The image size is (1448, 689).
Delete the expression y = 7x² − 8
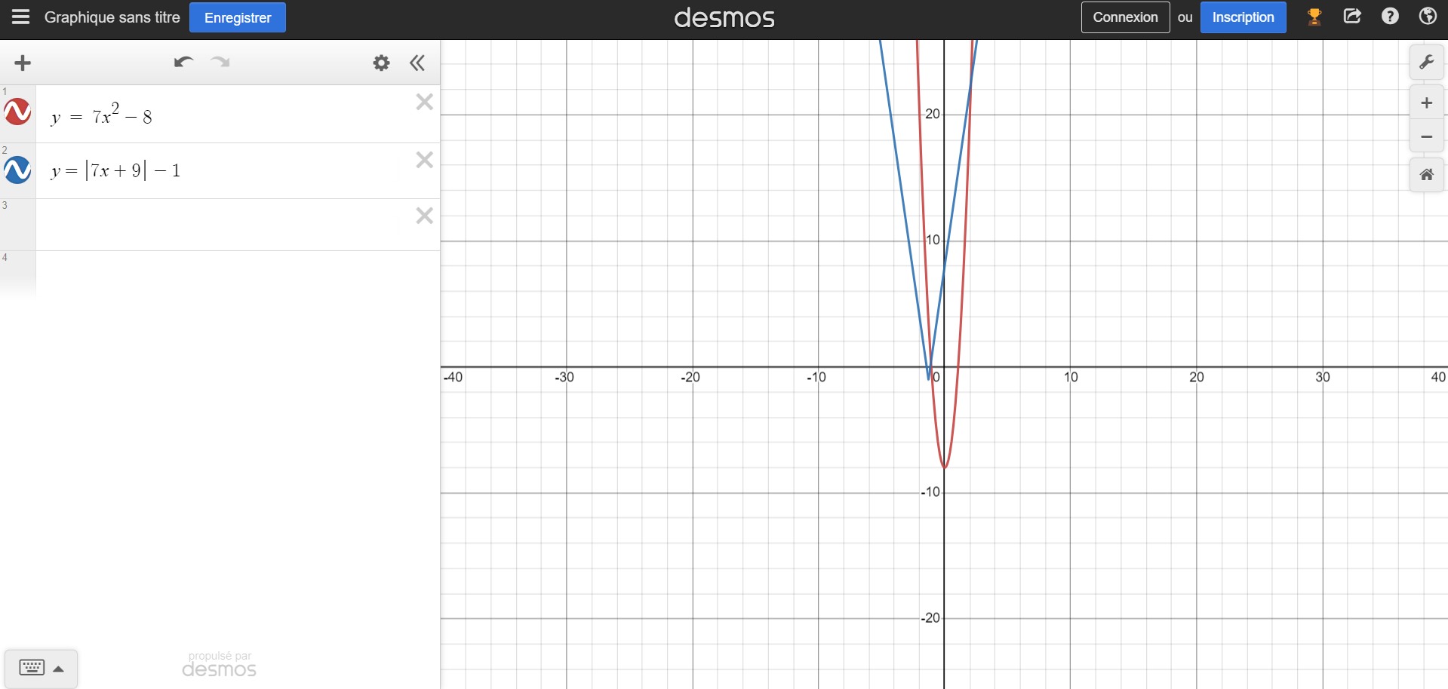(x=424, y=102)
